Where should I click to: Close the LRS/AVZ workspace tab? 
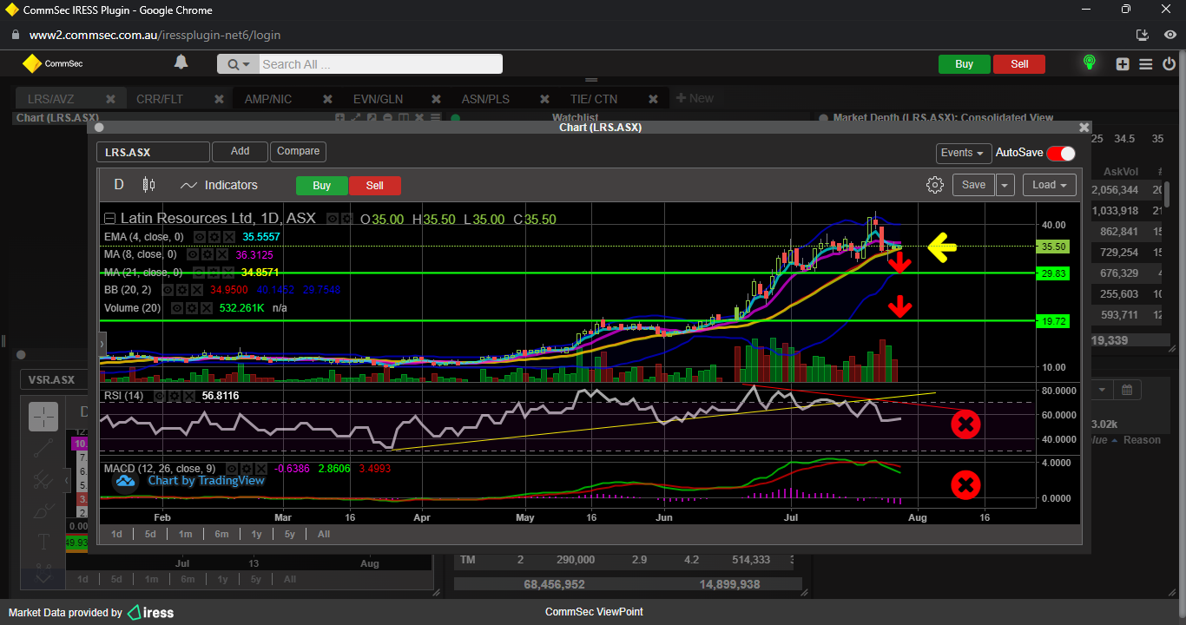coord(110,99)
